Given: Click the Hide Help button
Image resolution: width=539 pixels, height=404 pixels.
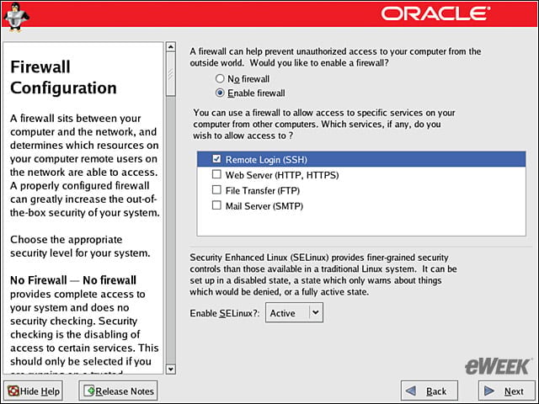Looking at the screenshot, I should (x=33, y=391).
